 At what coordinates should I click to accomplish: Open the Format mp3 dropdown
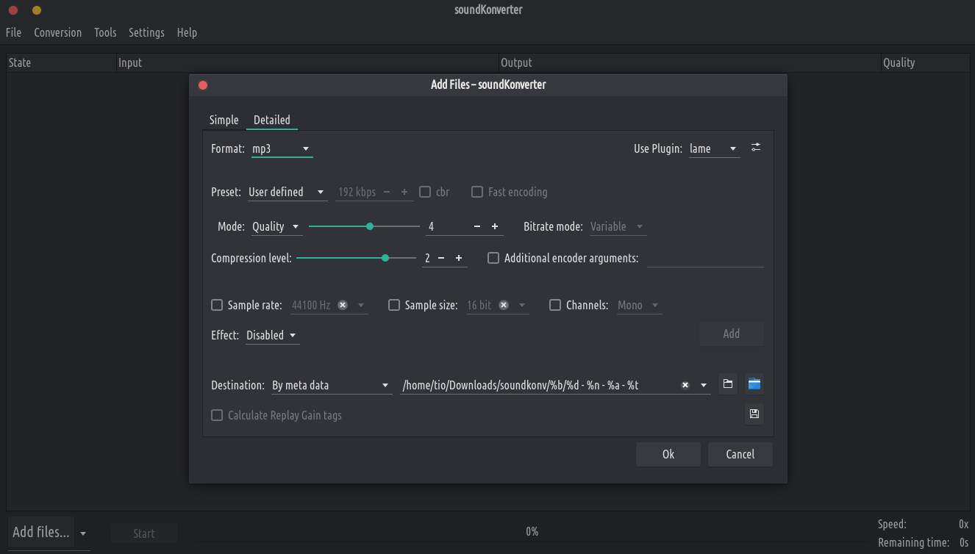[282, 148]
